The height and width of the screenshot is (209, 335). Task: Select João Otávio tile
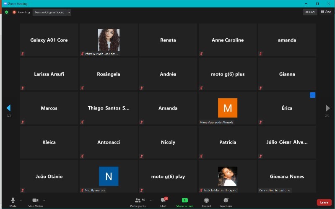[x=49, y=176]
